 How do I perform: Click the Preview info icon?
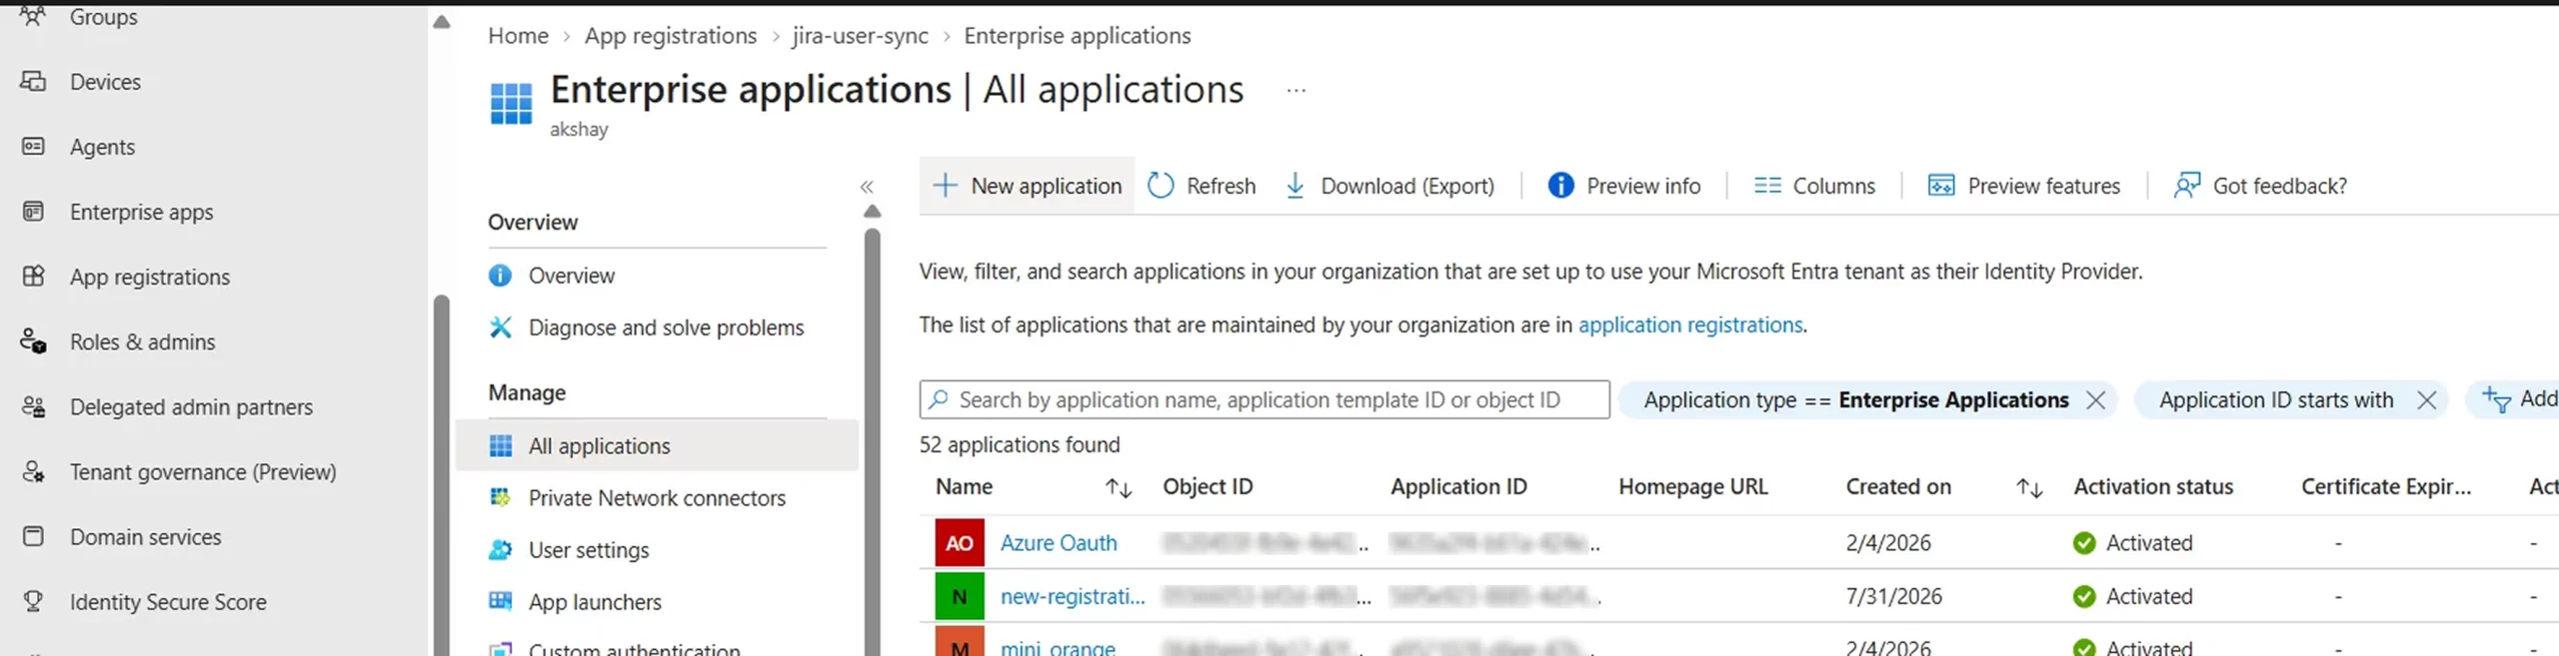tap(1560, 186)
